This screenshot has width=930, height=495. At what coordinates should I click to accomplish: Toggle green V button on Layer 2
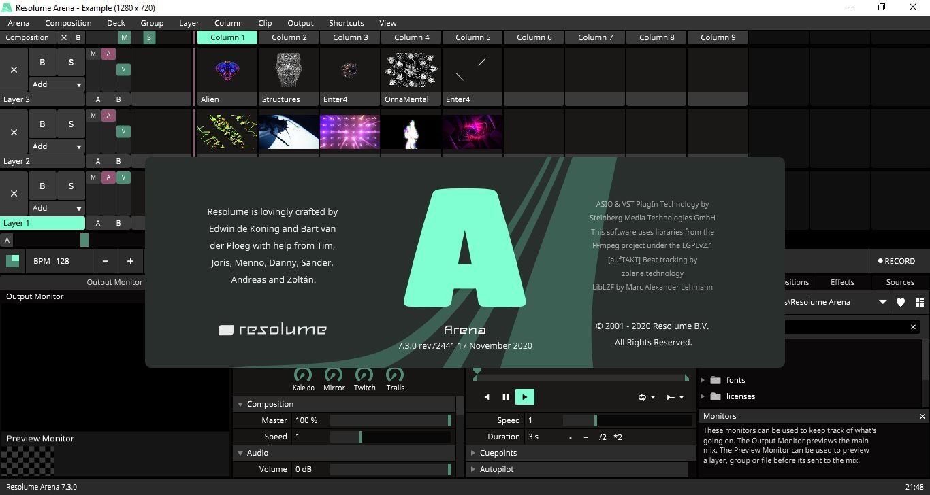[x=123, y=131]
